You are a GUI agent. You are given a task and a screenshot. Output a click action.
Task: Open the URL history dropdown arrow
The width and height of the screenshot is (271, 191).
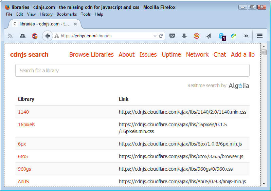pos(155,36)
